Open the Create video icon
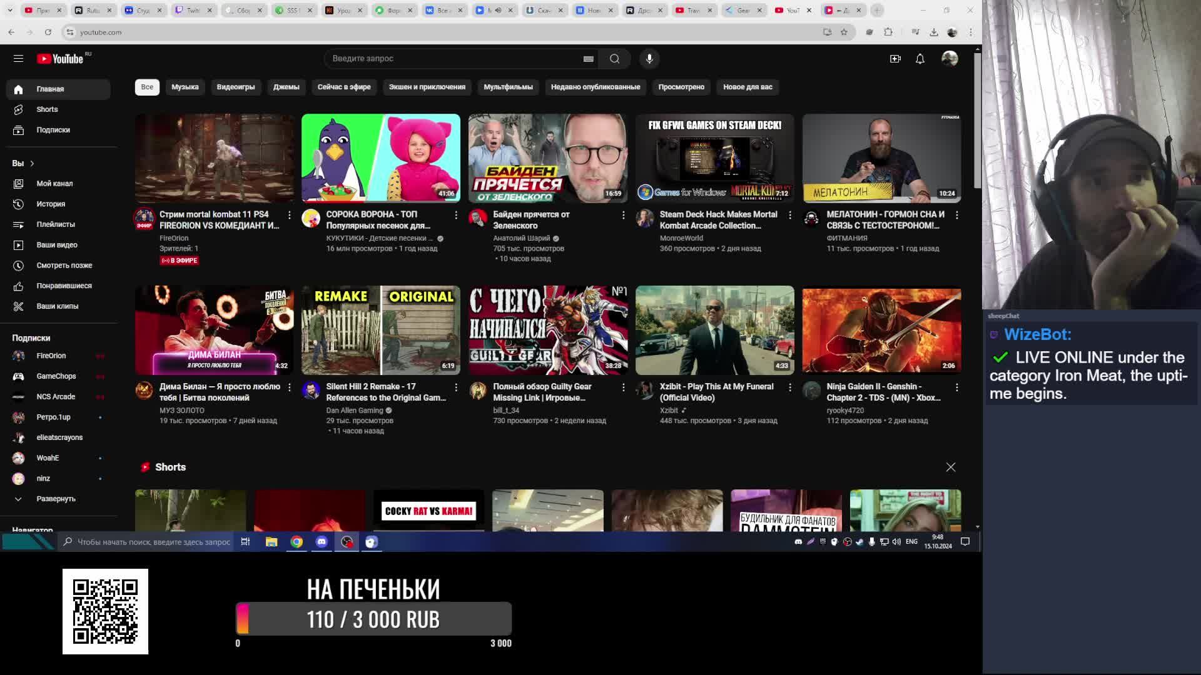The image size is (1201, 675). point(895,58)
